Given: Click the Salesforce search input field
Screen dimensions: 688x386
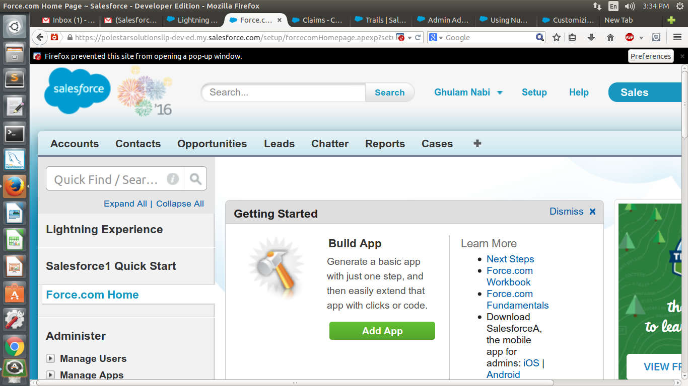Looking at the screenshot, I should [x=284, y=92].
